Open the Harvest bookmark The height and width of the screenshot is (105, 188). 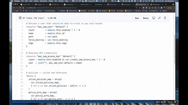point(112,11)
